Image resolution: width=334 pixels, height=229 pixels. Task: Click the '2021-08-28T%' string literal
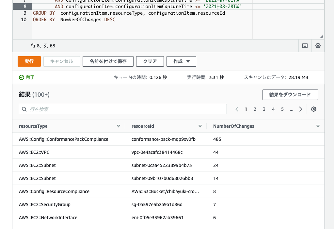(x=222, y=7)
